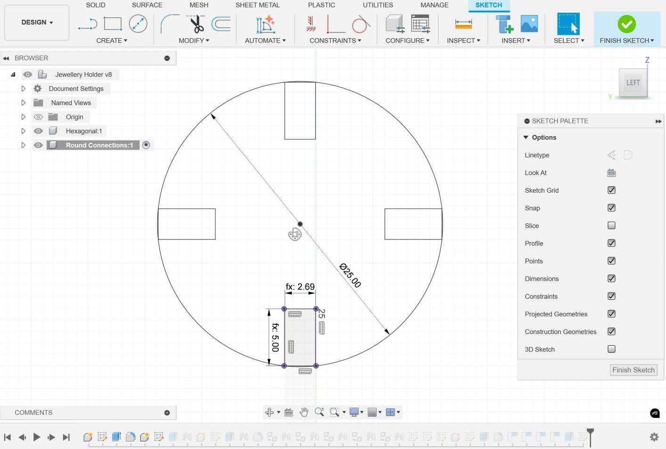Select the Ø25.00 diameter dimension
This screenshot has width=666, height=449.
pos(350,276)
